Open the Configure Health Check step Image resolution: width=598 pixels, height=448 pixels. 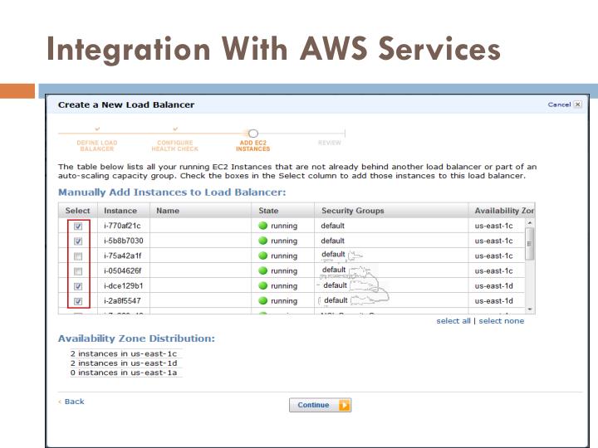coord(175,145)
